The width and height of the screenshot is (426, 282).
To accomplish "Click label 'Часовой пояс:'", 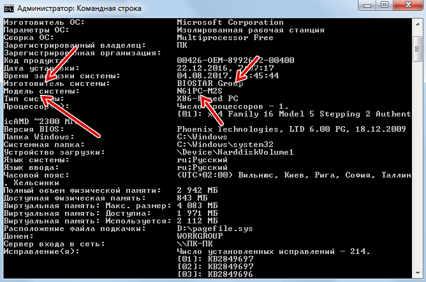I will point(36,175).
